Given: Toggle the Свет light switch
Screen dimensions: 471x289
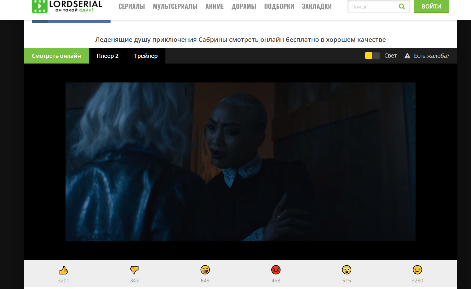Looking at the screenshot, I should (x=372, y=56).
